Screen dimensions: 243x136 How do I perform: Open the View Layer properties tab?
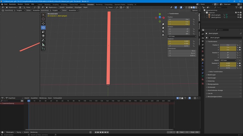[203, 45]
